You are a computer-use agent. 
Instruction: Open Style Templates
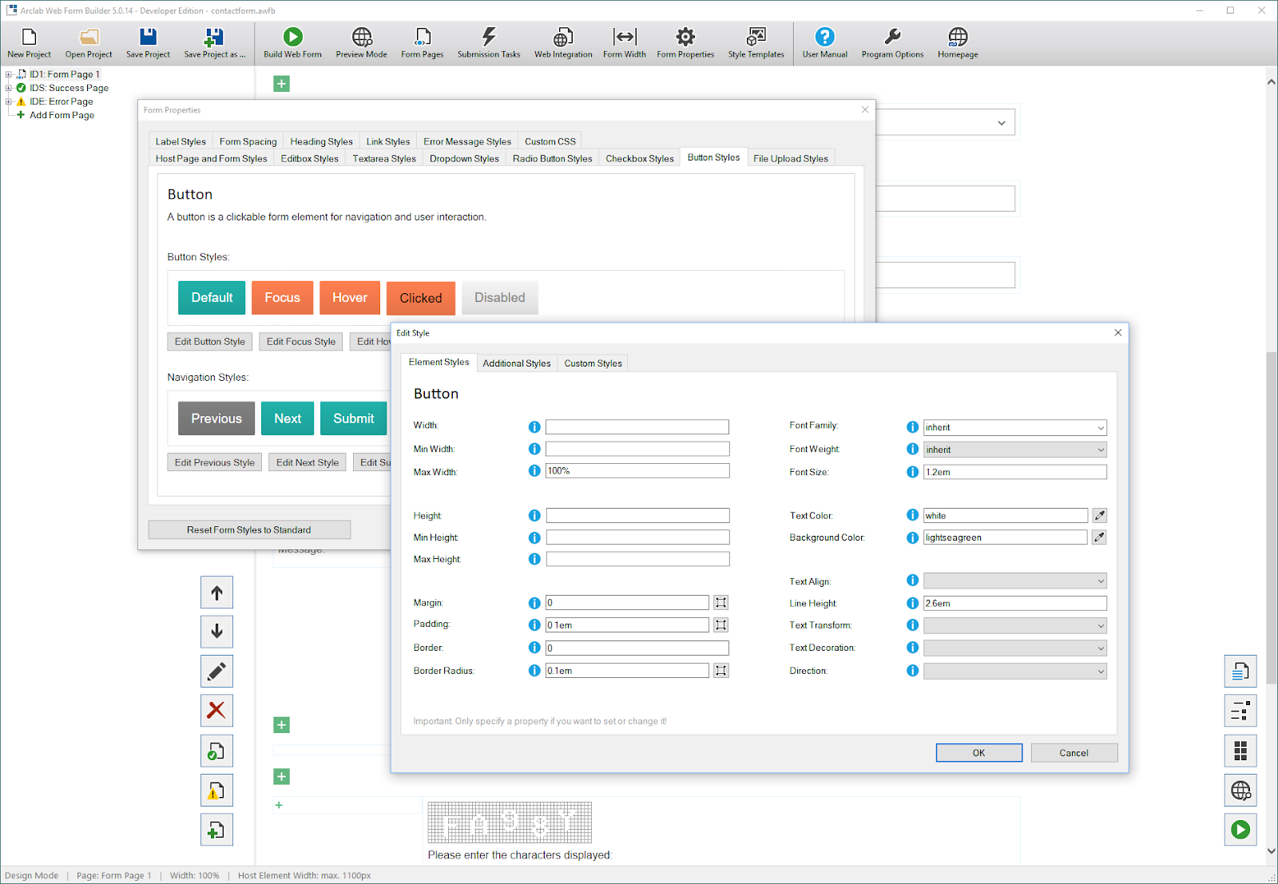pos(756,43)
